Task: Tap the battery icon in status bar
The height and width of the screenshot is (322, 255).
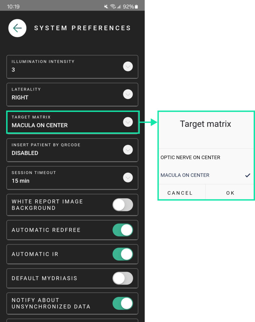Action: [136, 7]
